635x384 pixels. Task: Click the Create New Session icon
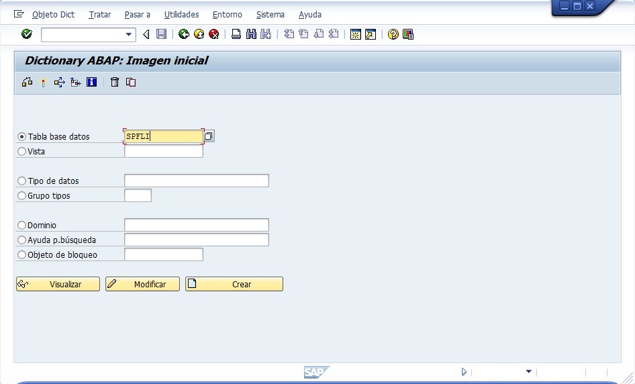click(356, 34)
